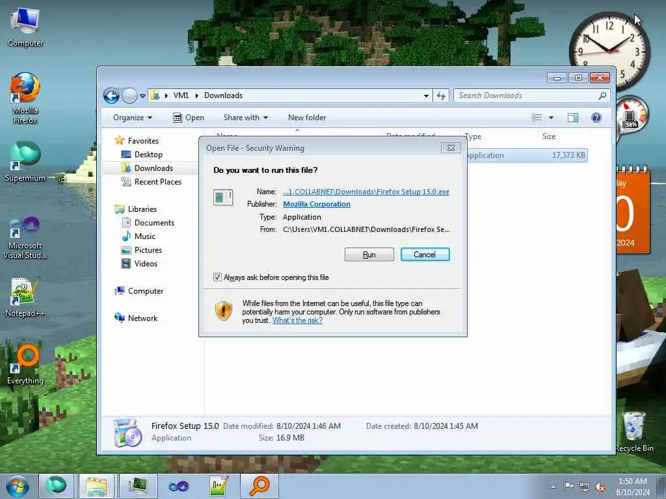Select Favorites in the navigation pane
Screen dimensions: 666x499
click(x=143, y=141)
